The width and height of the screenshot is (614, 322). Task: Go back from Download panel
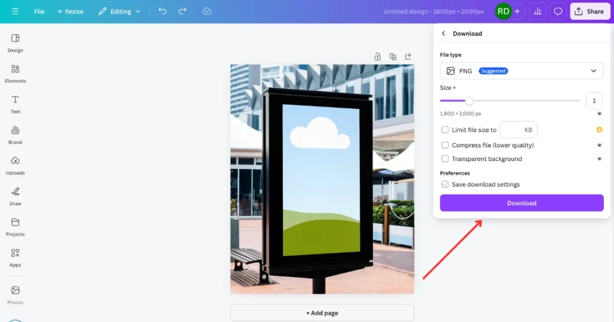(x=443, y=34)
